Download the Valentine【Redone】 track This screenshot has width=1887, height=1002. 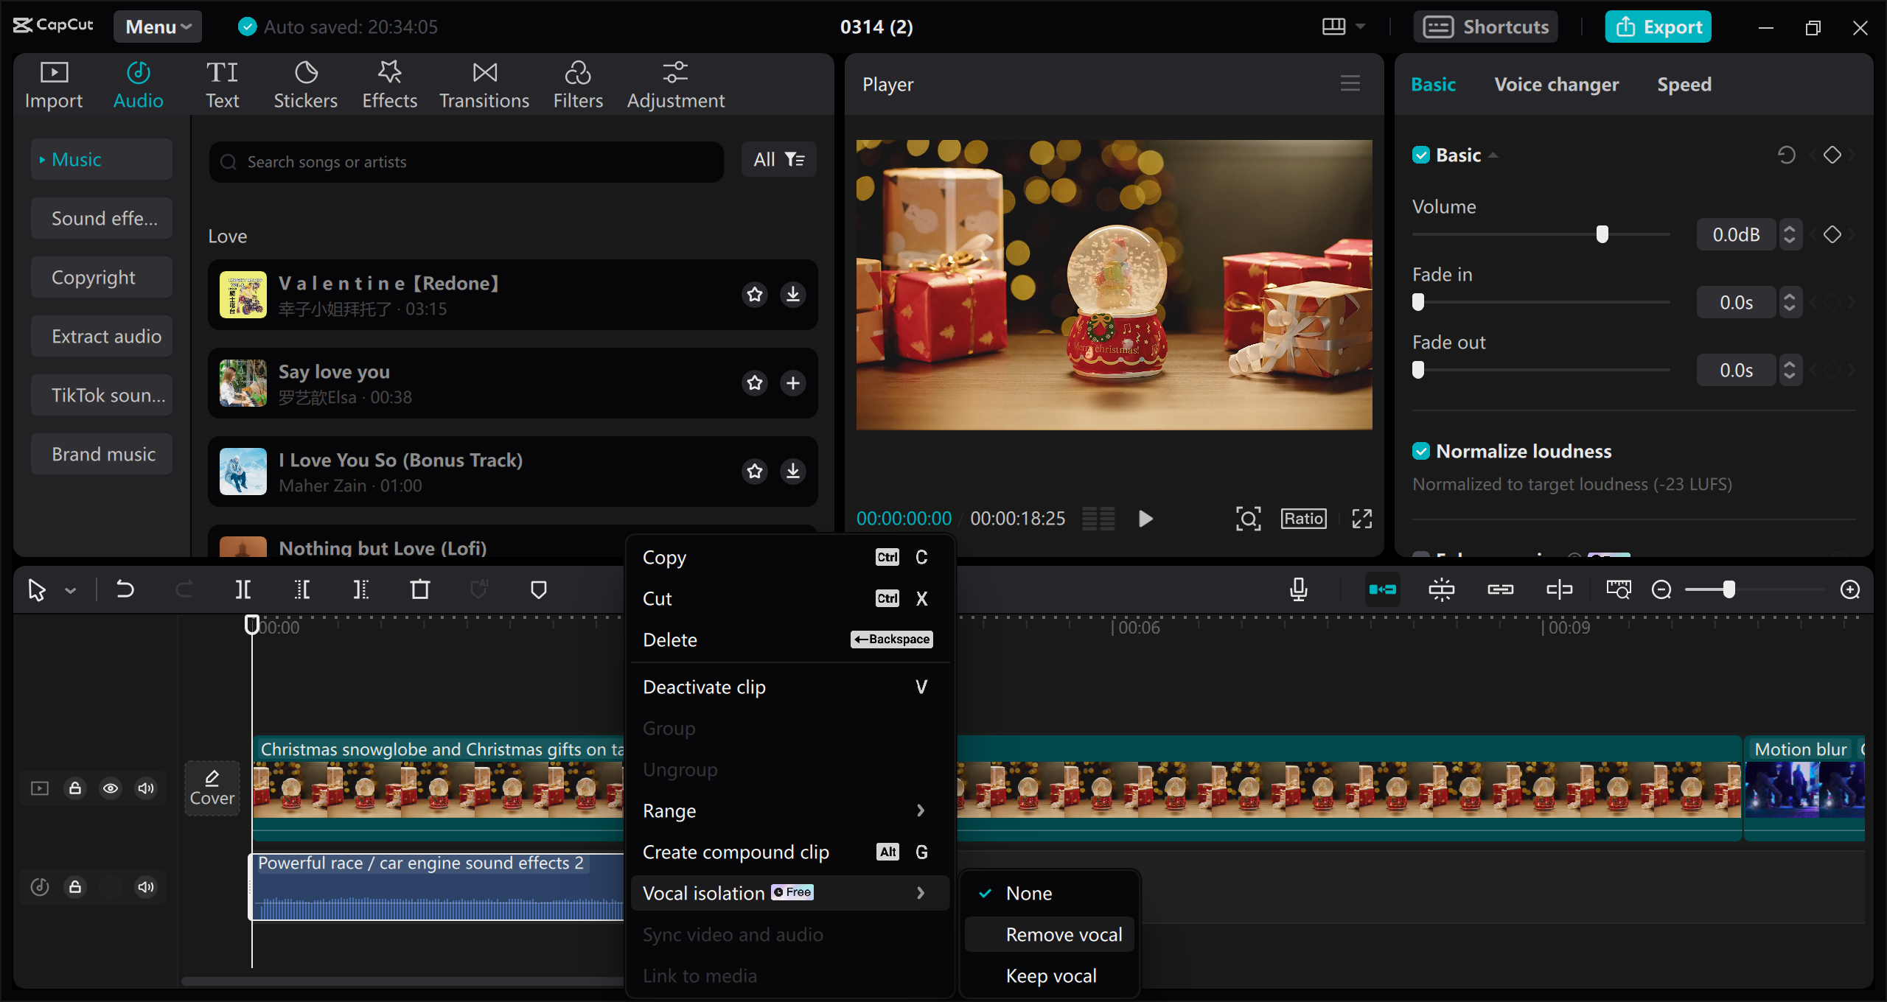tap(793, 294)
